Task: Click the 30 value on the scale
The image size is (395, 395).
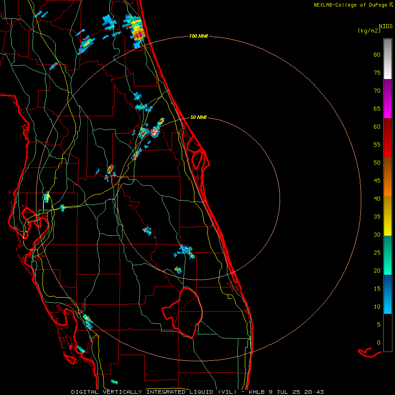Action: pos(377,234)
